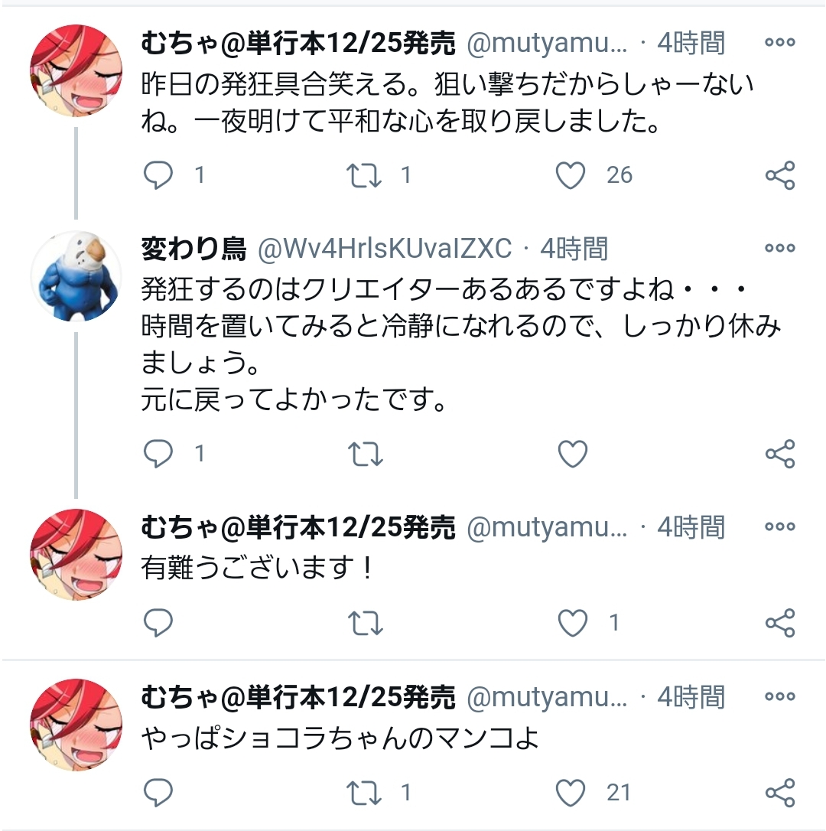Open 変わり鳥 display name link
826x831 pixels.
(194, 248)
